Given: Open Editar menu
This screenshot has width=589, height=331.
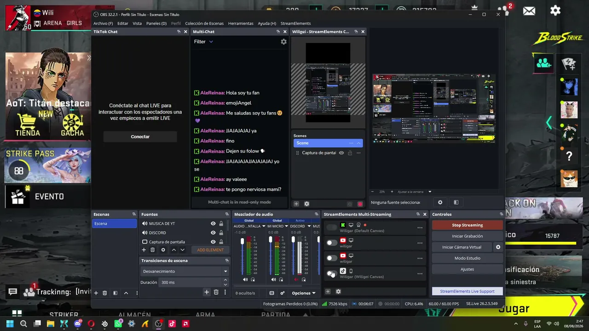Looking at the screenshot, I should click(123, 23).
